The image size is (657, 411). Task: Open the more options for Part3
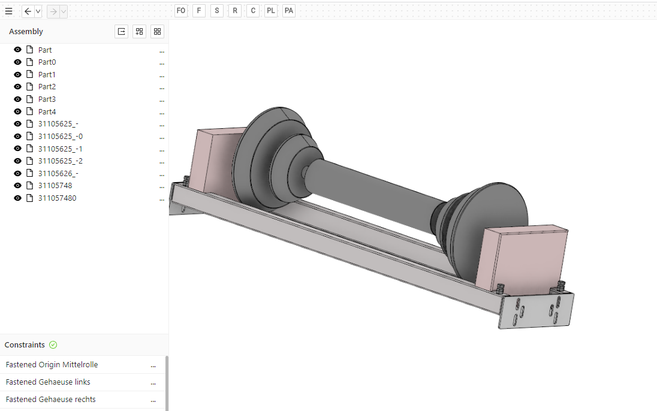point(162,101)
